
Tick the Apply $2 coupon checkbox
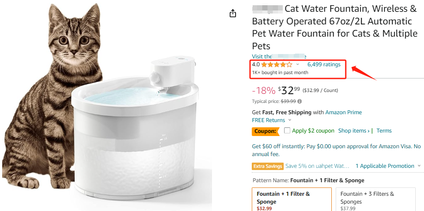pos(287,131)
